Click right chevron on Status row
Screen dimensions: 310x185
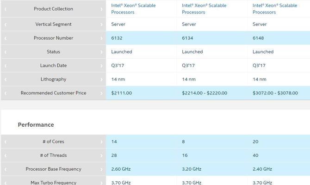click(101, 52)
